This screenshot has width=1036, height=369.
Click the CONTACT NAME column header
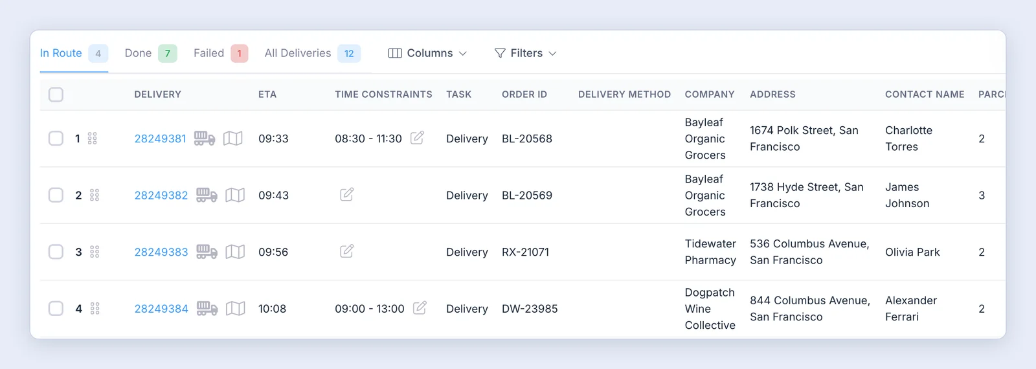point(925,95)
